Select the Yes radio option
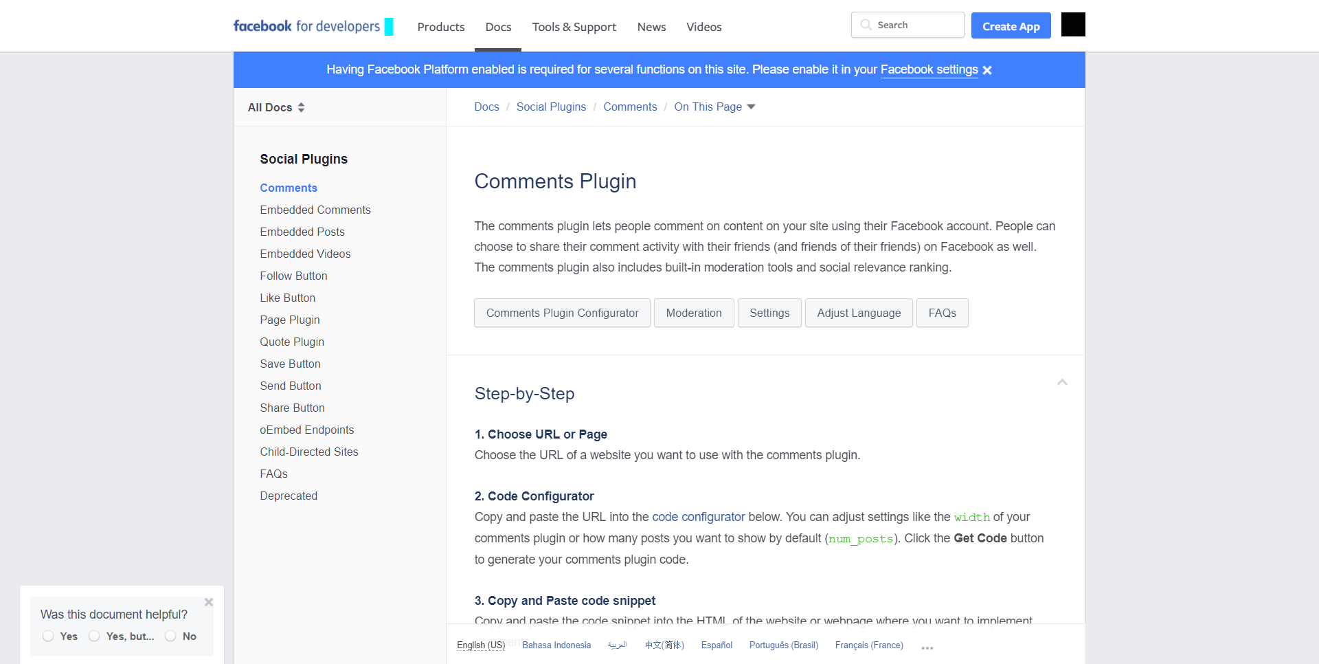 click(x=48, y=636)
